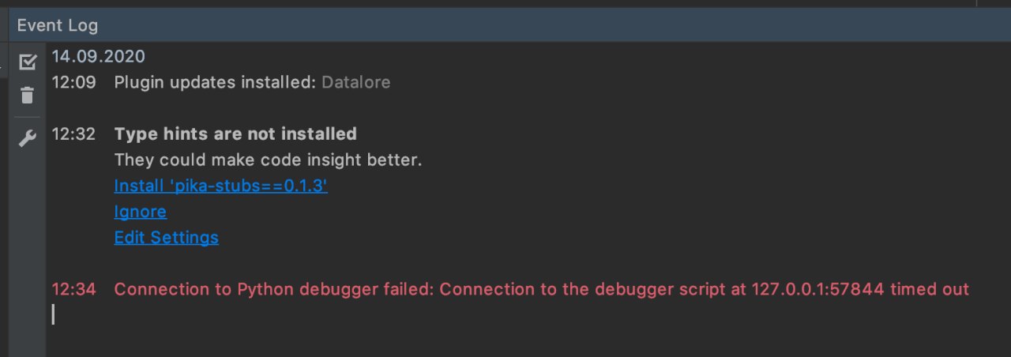Viewport: 1011px width, 357px height.
Task: Click the 'Plugin updates installed:' text
Action: (215, 82)
